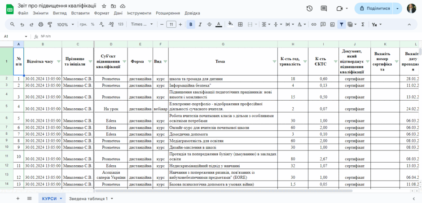Open filter on Суб'єкт підвищення кваліфікації column
Screen dimensions: 422x203
[124, 62]
